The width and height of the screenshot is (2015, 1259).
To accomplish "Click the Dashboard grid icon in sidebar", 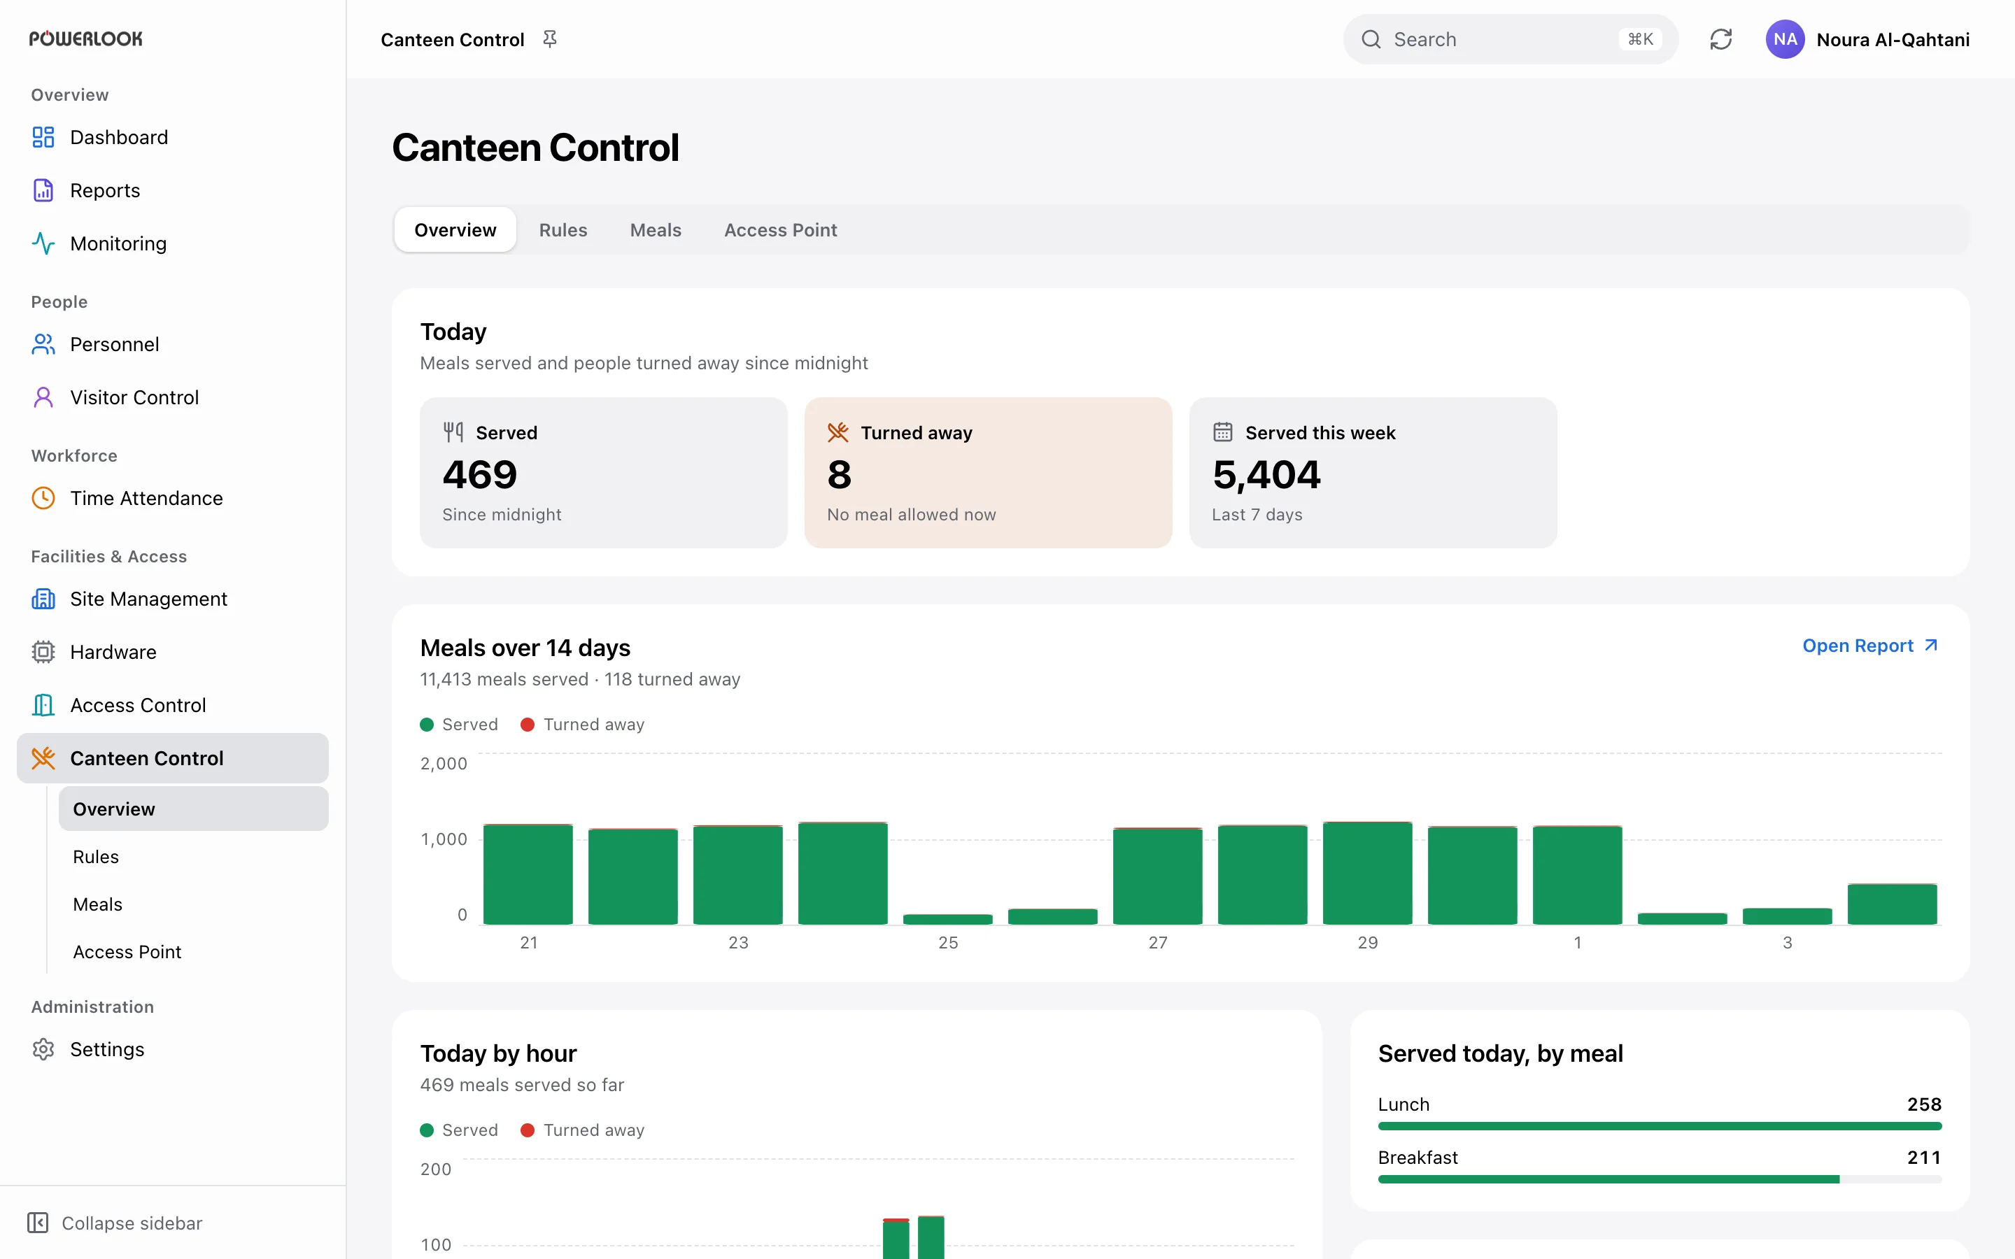I will click(x=43, y=137).
